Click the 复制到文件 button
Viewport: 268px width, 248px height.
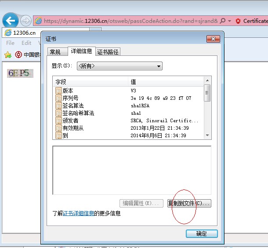pyautogui.click(x=189, y=204)
